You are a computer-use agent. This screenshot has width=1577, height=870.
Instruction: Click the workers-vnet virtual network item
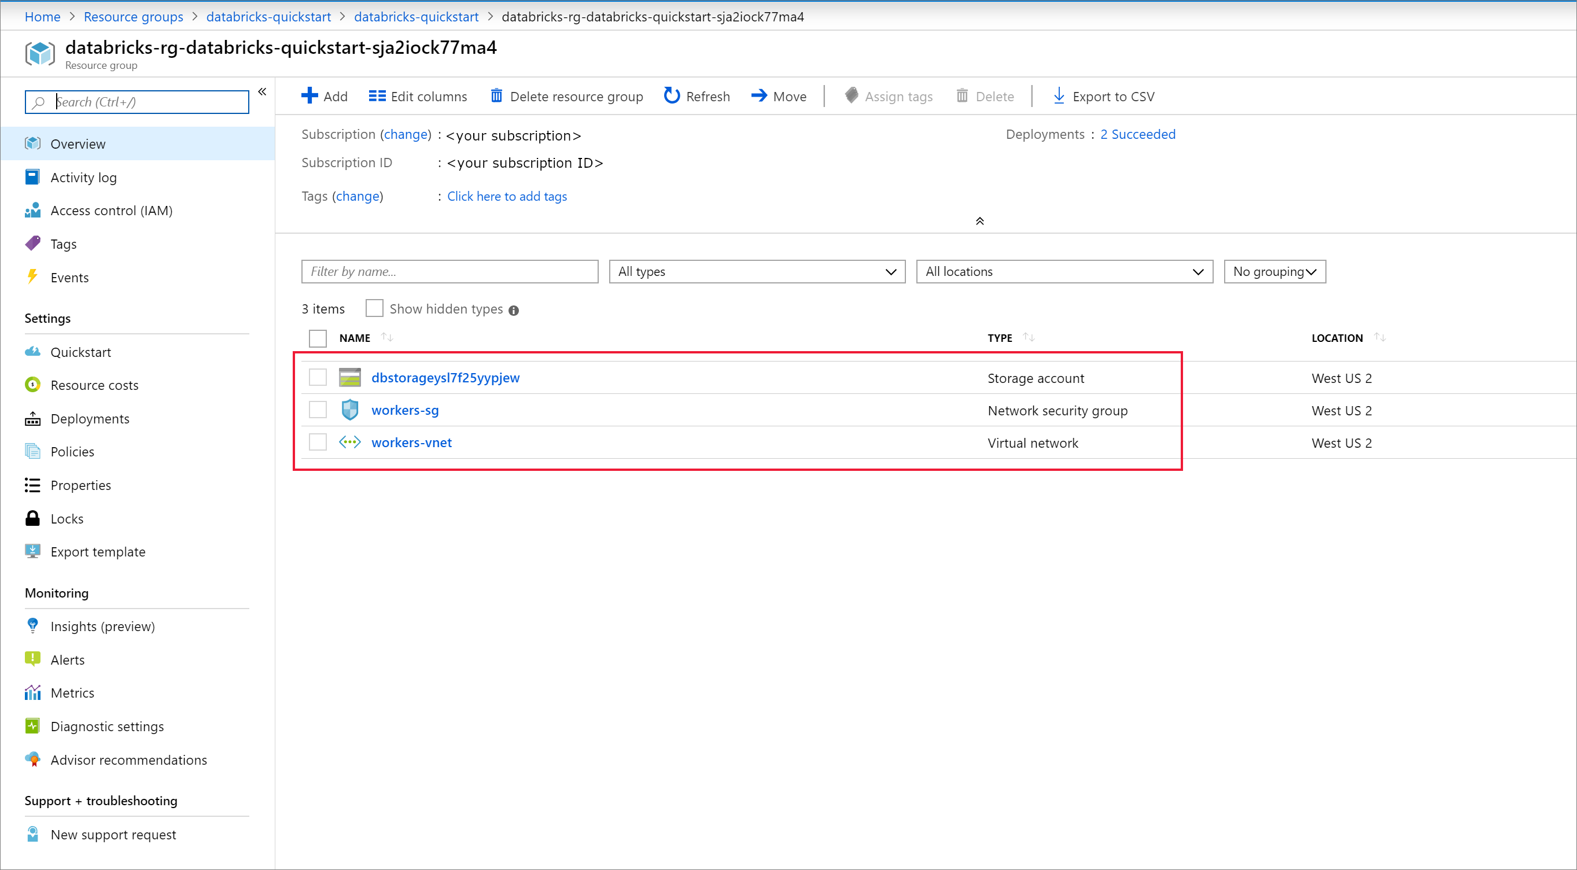click(410, 441)
